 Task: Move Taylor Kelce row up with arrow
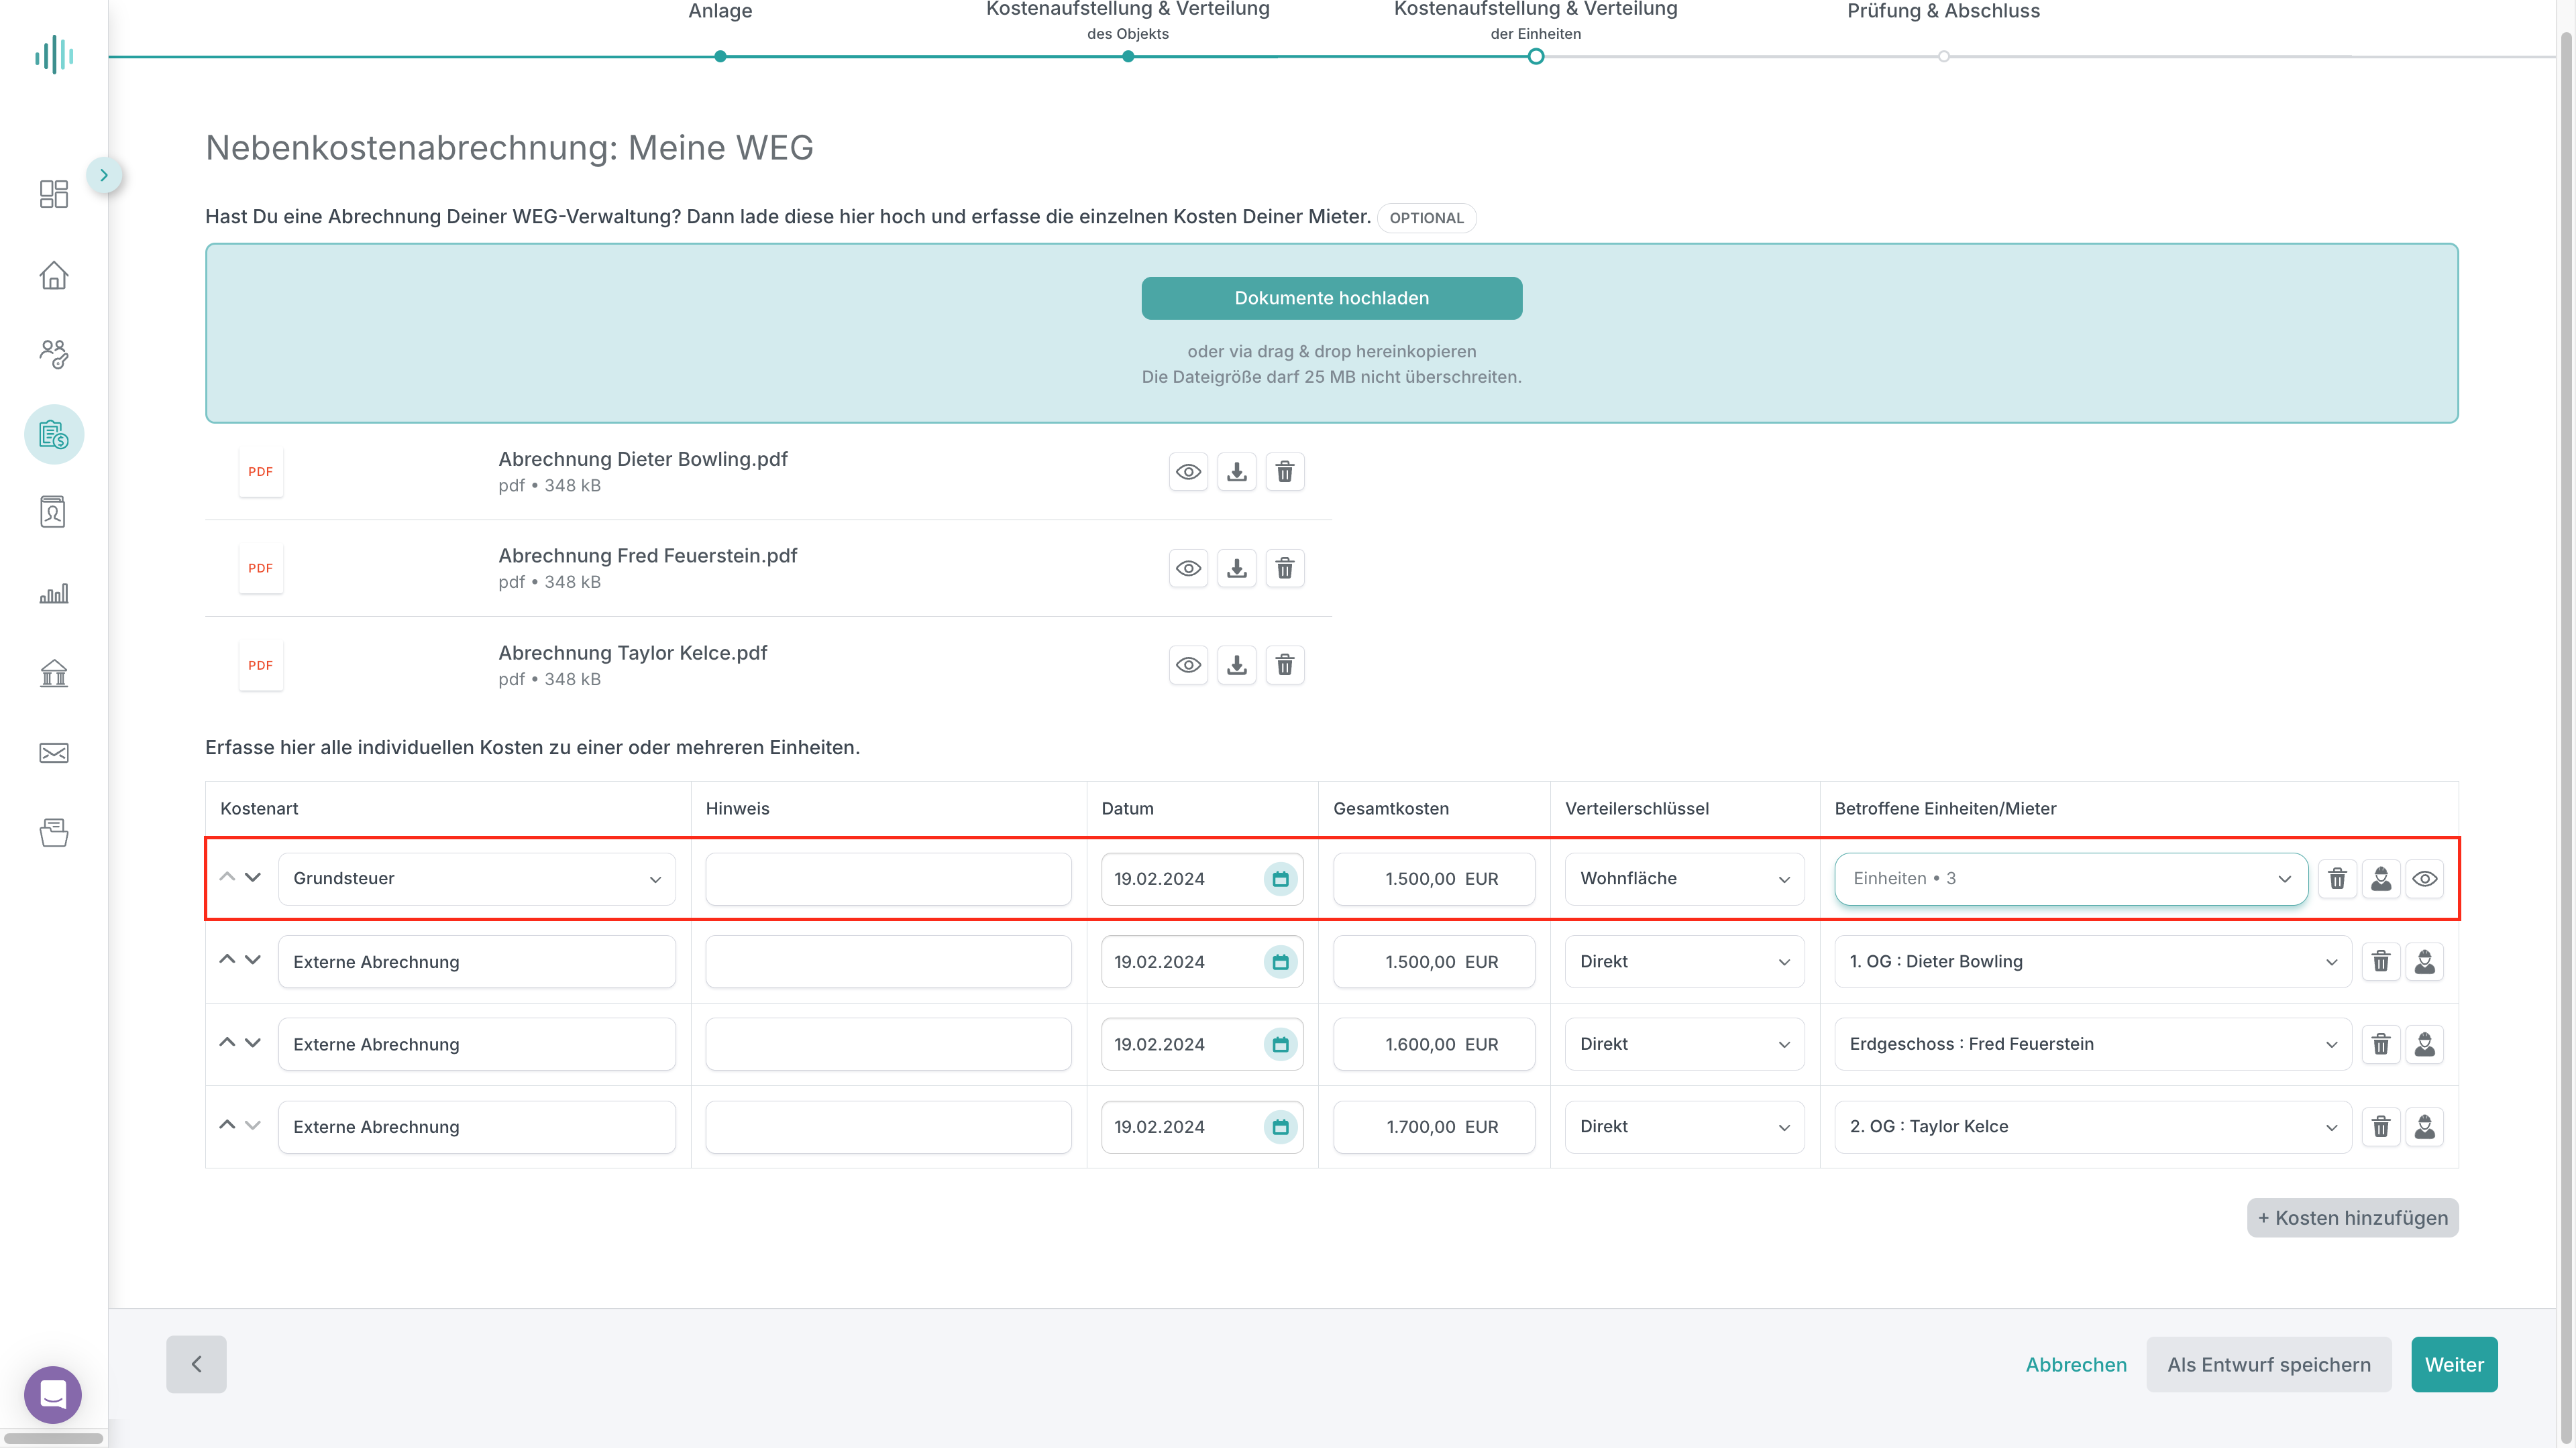(x=227, y=1126)
